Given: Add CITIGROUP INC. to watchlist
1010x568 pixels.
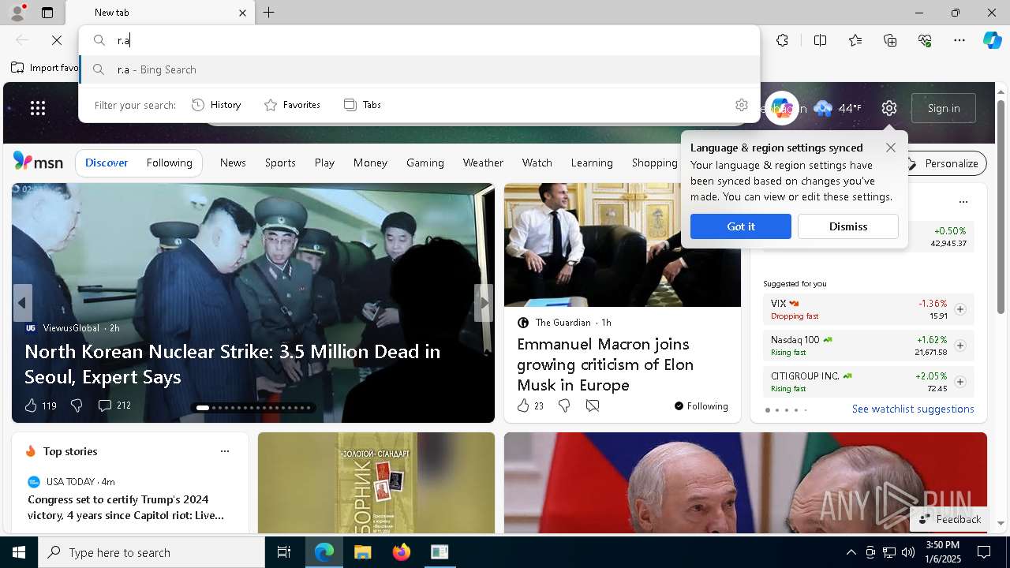Looking at the screenshot, I should coord(959,382).
